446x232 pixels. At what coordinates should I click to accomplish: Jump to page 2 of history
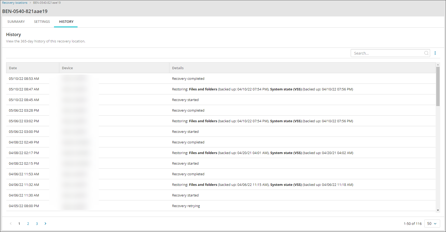(x=28, y=224)
